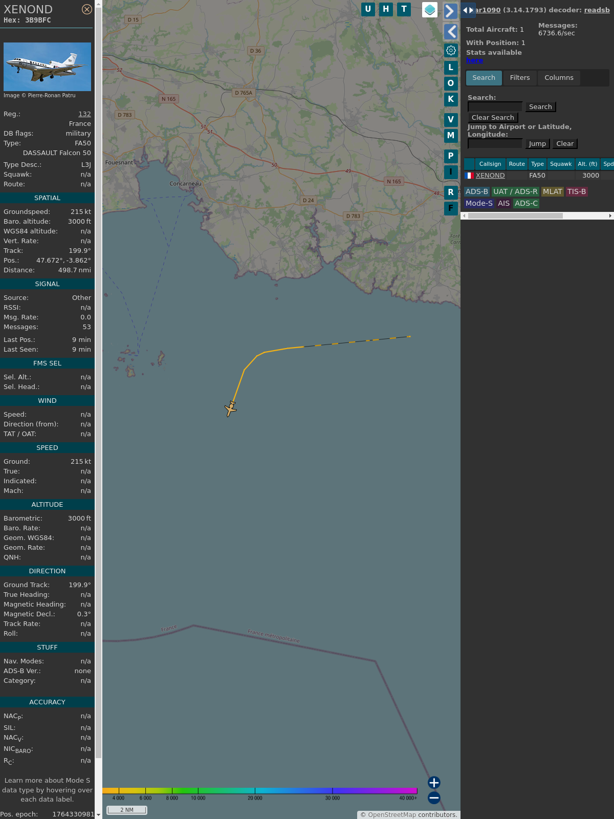614x819 pixels.
Task: Toggle the O map button
Action: coord(451,83)
